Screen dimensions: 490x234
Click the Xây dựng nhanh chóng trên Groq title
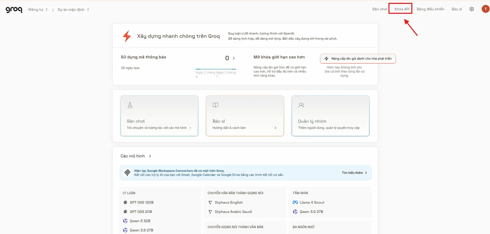point(178,36)
